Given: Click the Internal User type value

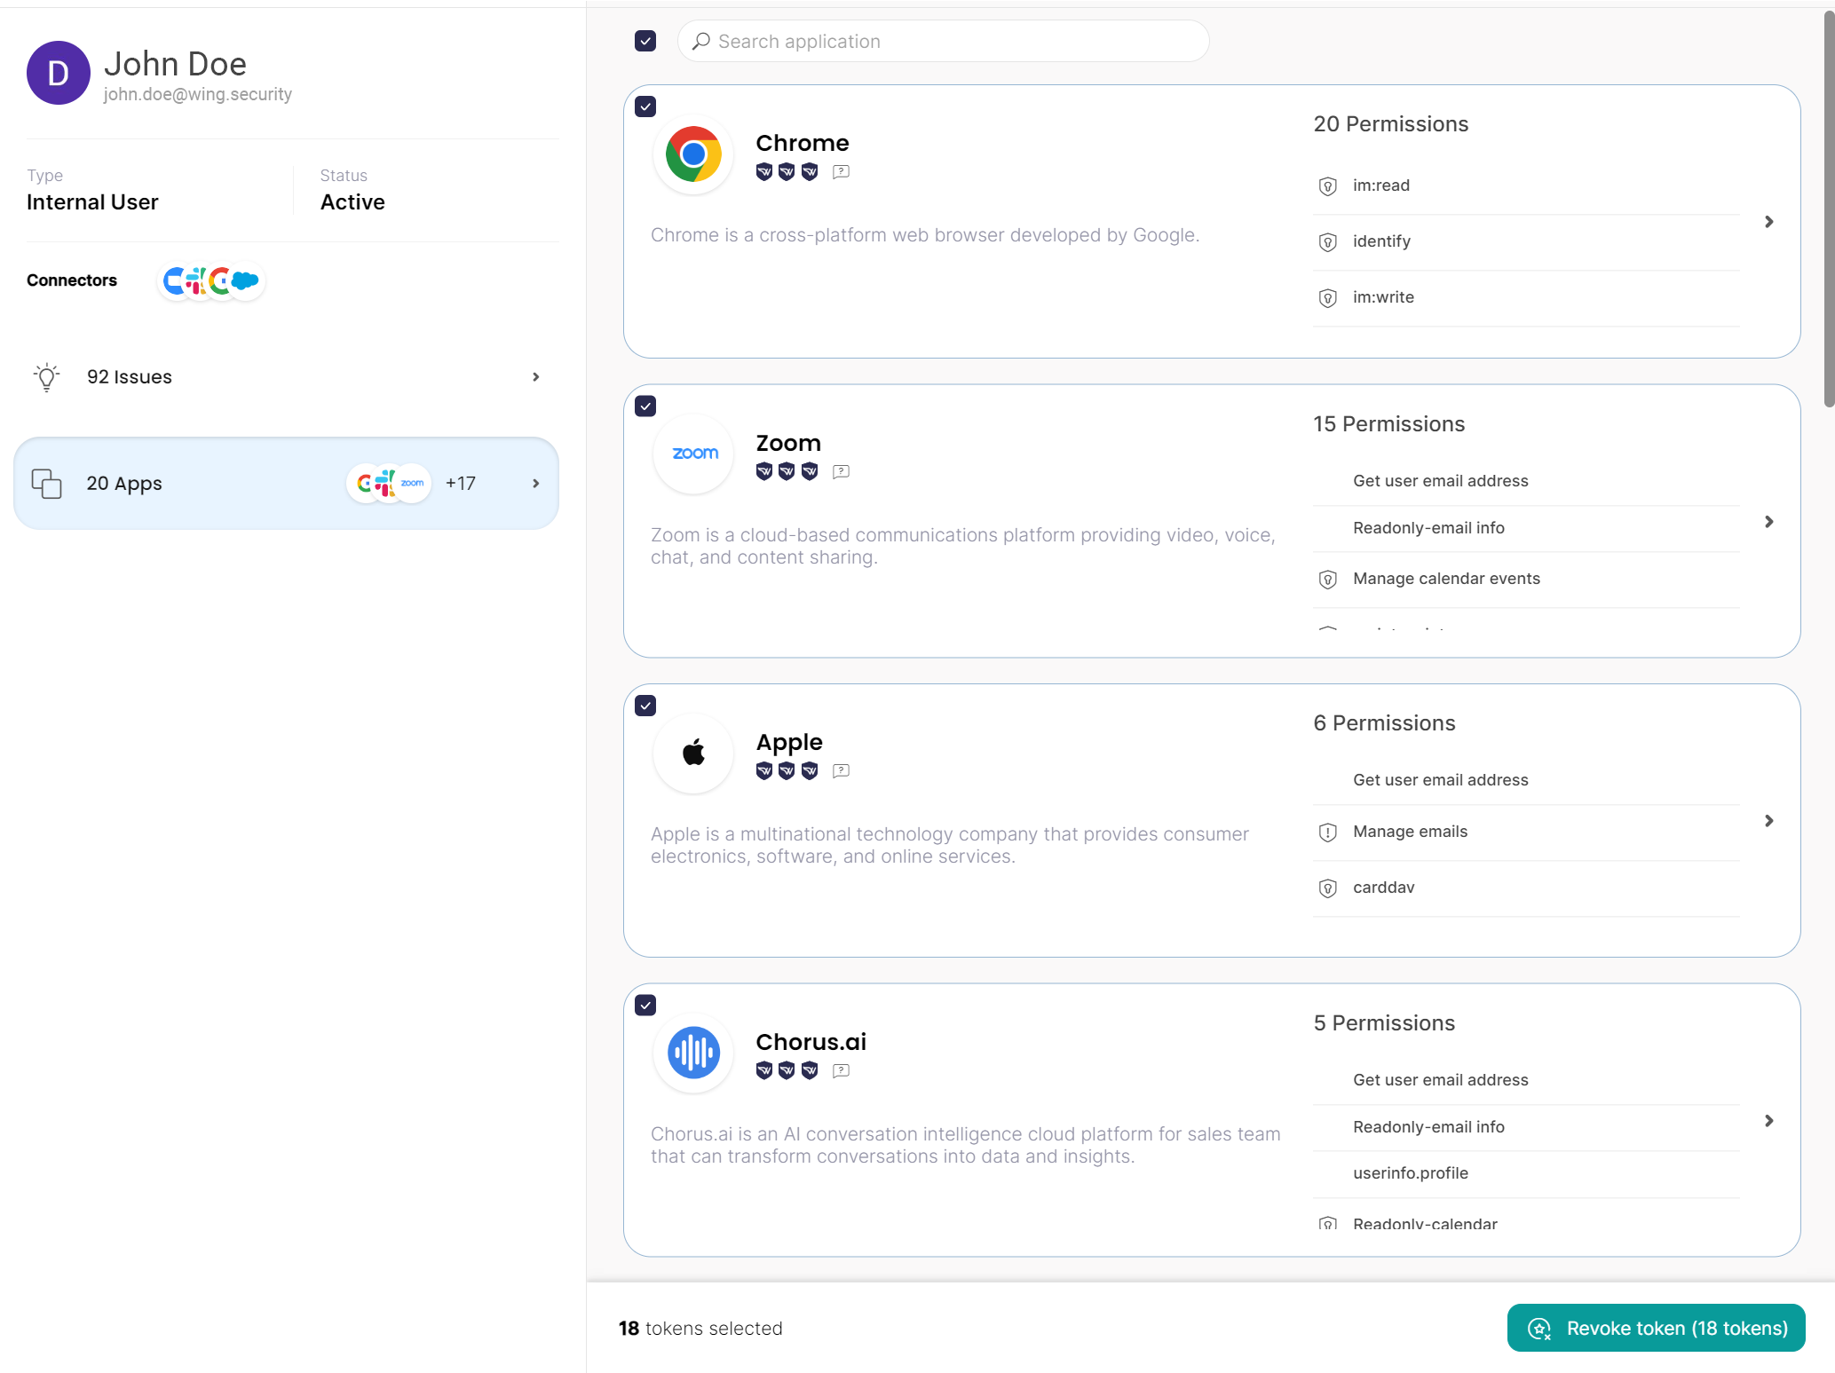Looking at the screenshot, I should (92, 202).
